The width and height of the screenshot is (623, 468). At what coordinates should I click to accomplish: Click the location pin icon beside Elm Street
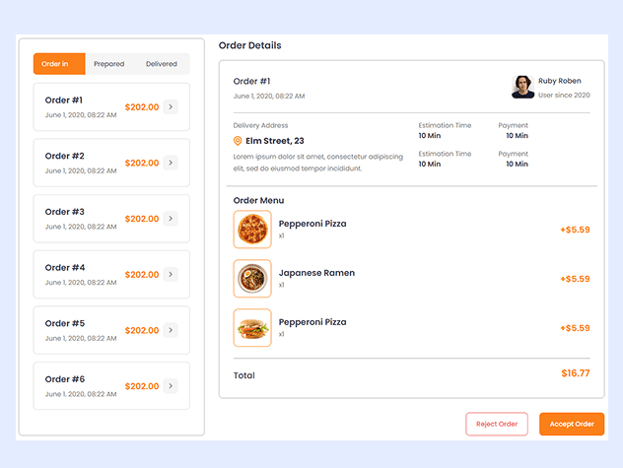click(238, 141)
